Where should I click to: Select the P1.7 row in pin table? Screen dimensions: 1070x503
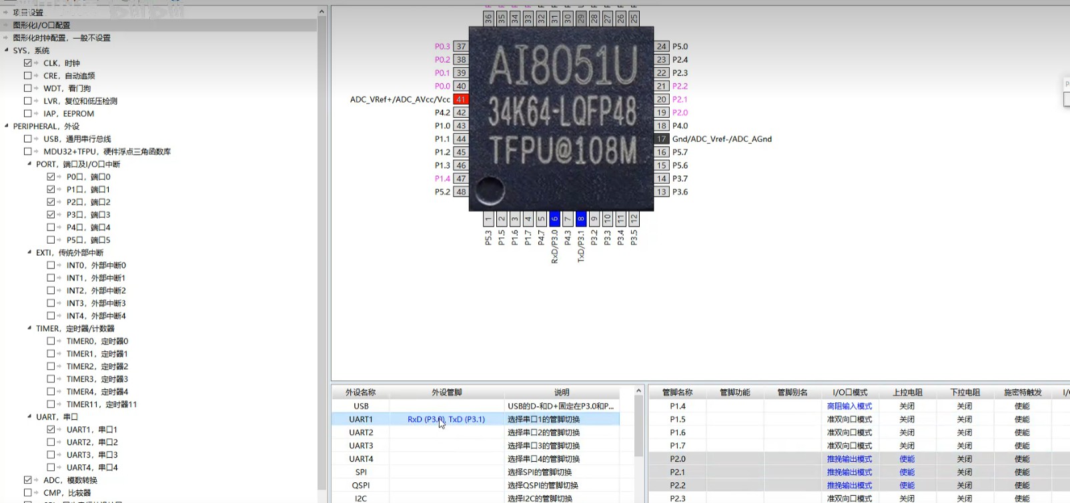[859, 446]
